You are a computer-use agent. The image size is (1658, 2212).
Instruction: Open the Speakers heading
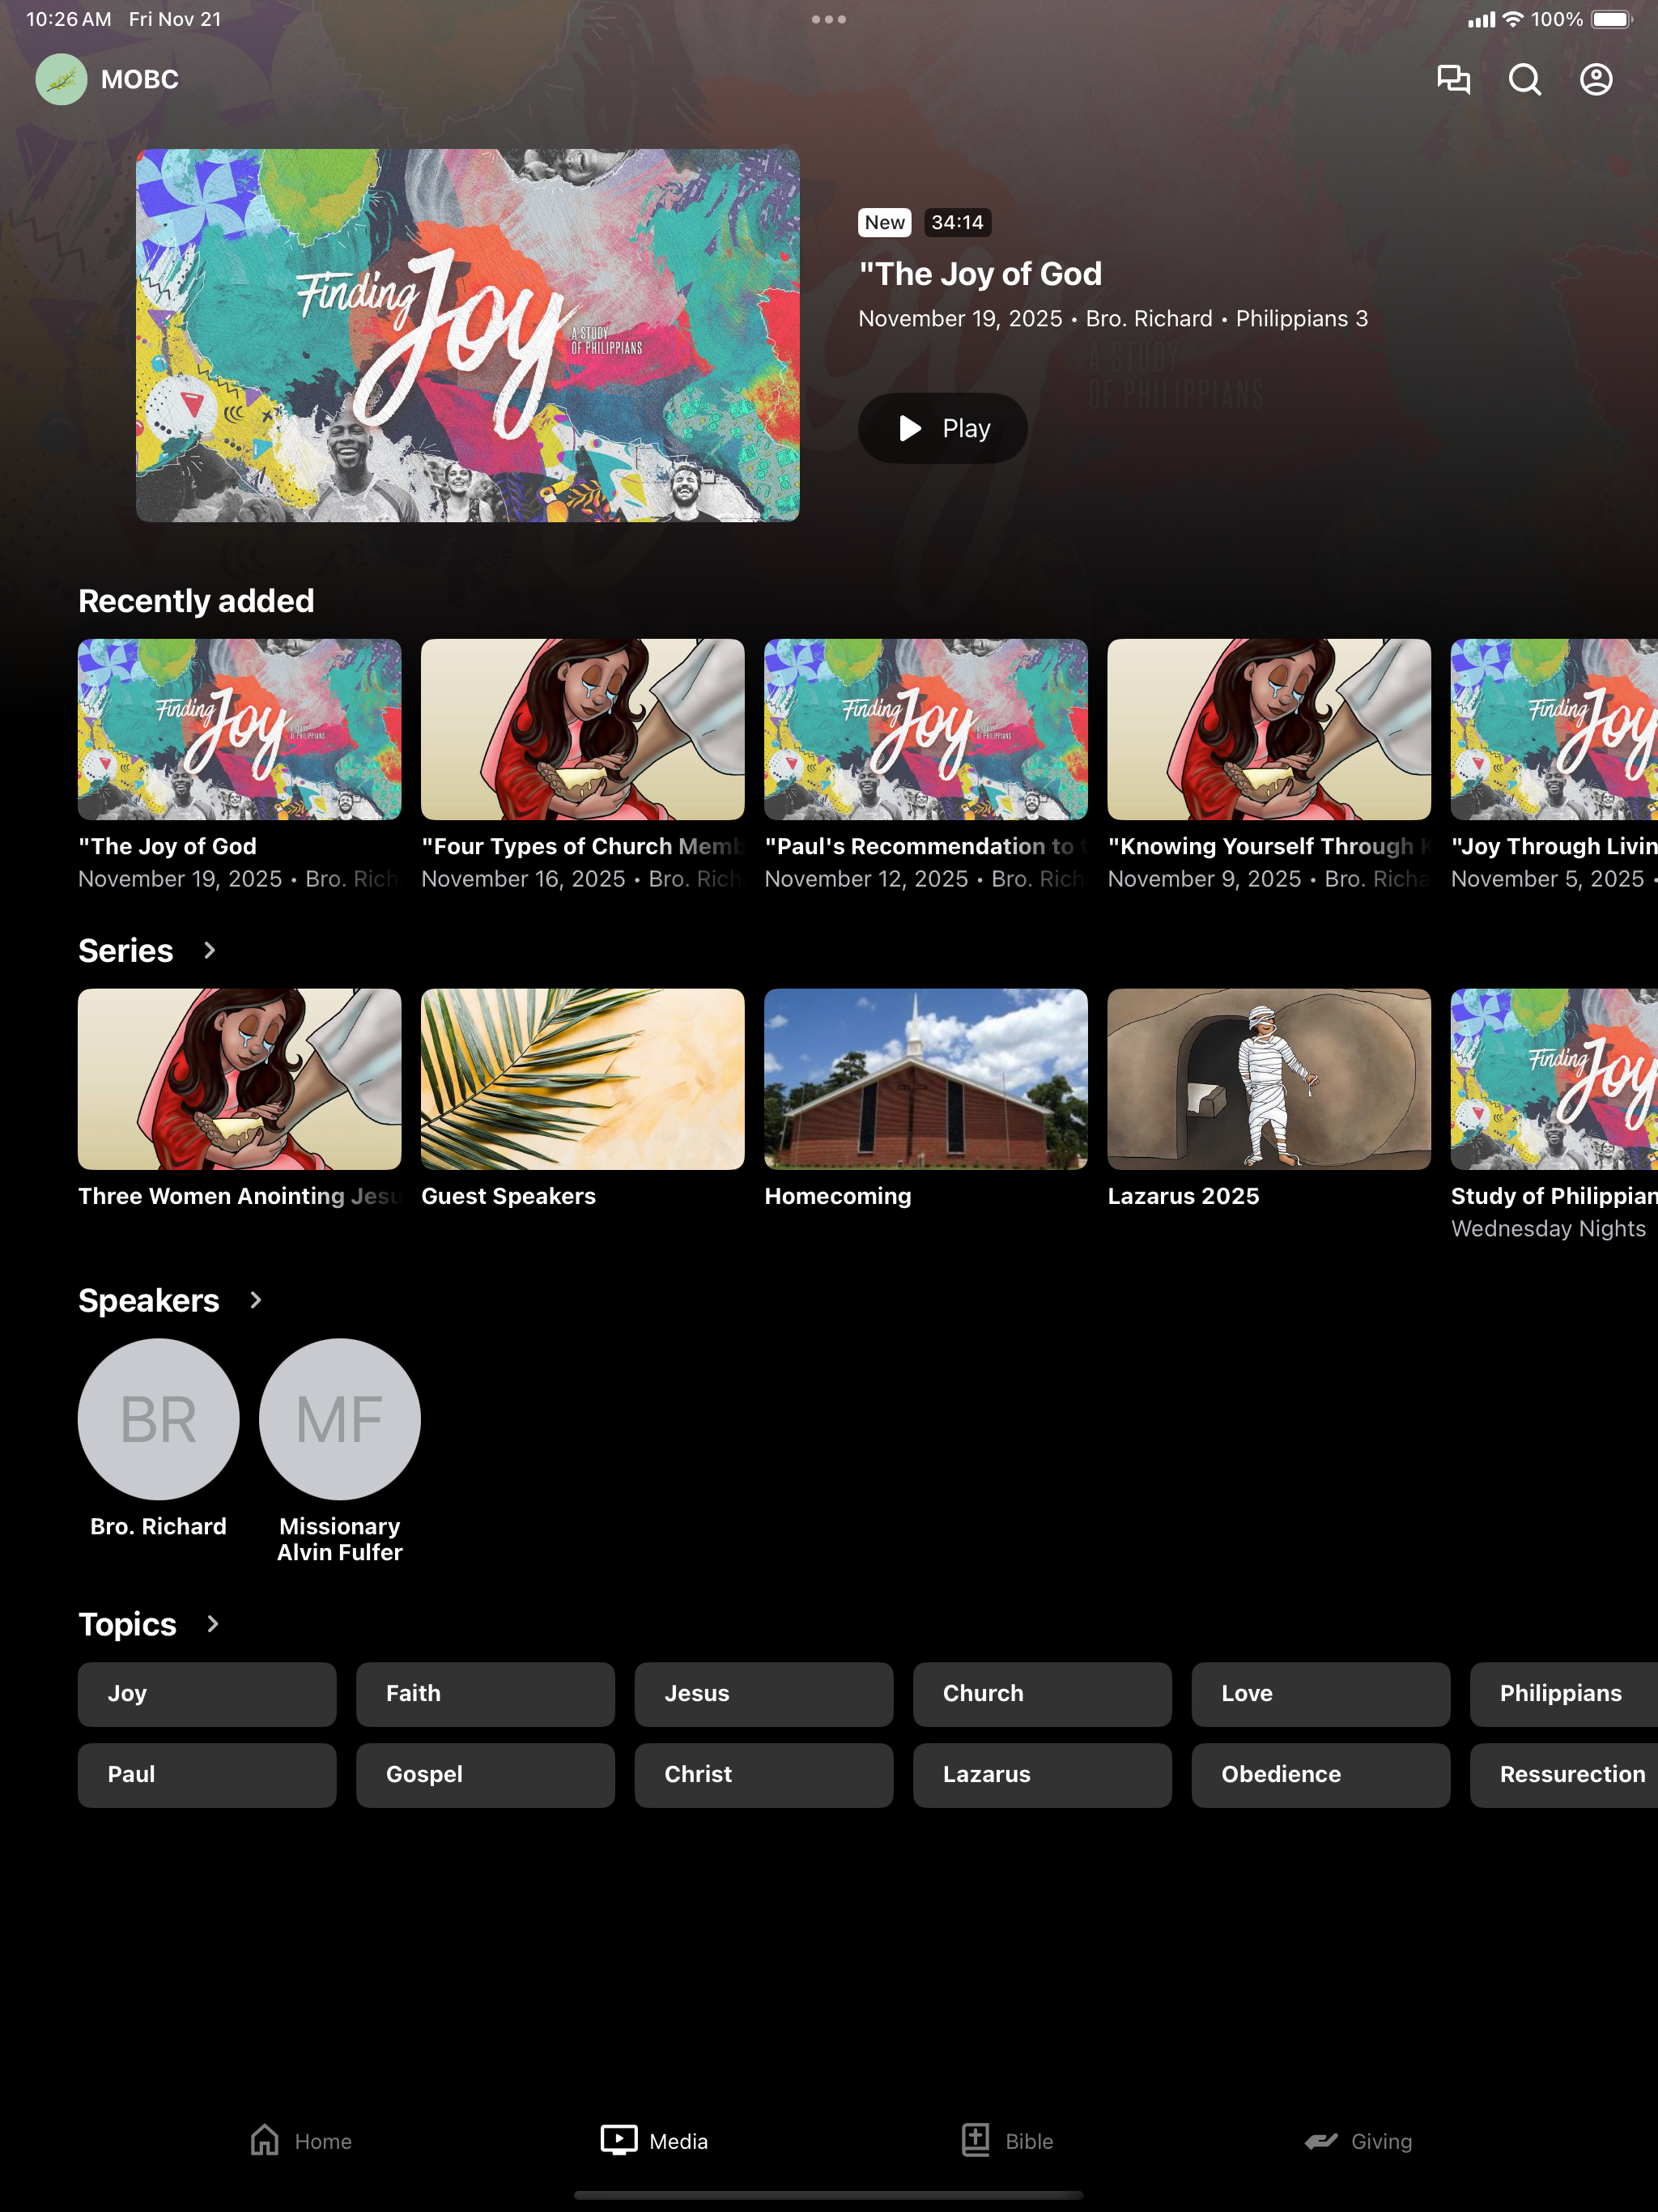point(149,1300)
